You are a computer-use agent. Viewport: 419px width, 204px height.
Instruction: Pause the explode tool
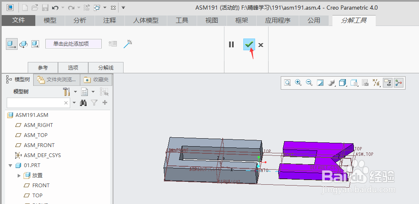(x=232, y=44)
